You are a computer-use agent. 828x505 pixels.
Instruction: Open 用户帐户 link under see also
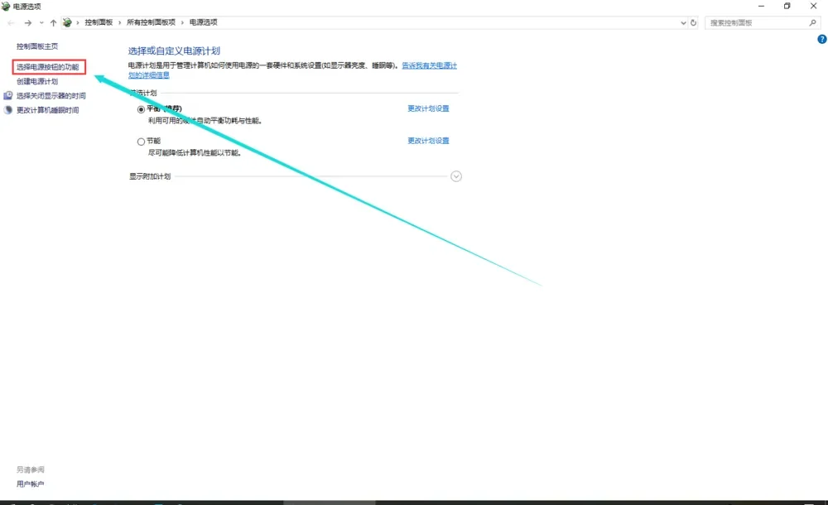tap(30, 483)
